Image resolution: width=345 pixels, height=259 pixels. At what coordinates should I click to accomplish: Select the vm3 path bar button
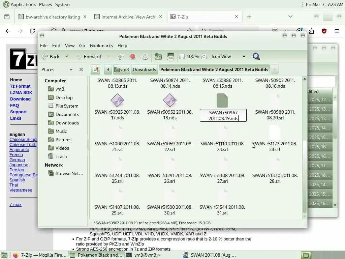point(122,69)
